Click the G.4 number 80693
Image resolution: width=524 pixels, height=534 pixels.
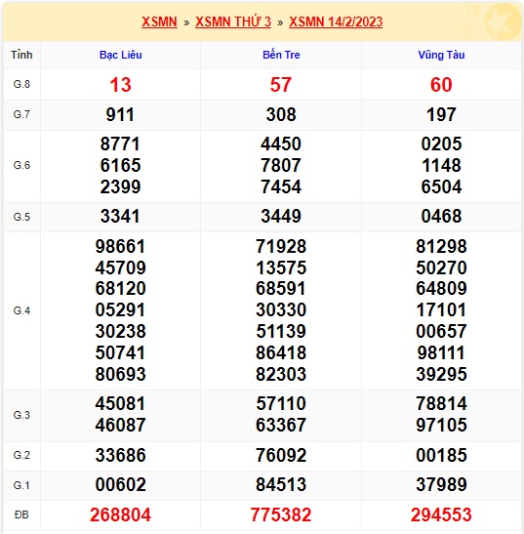click(120, 374)
